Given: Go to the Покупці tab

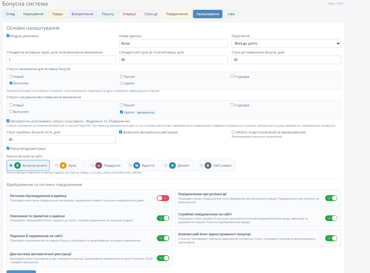Looking at the screenshot, I should (x=108, y=14).
